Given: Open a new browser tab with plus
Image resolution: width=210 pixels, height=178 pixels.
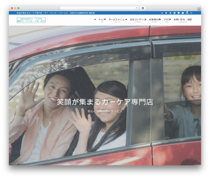Looking at the screenshot, I should (x=199, y=9).
